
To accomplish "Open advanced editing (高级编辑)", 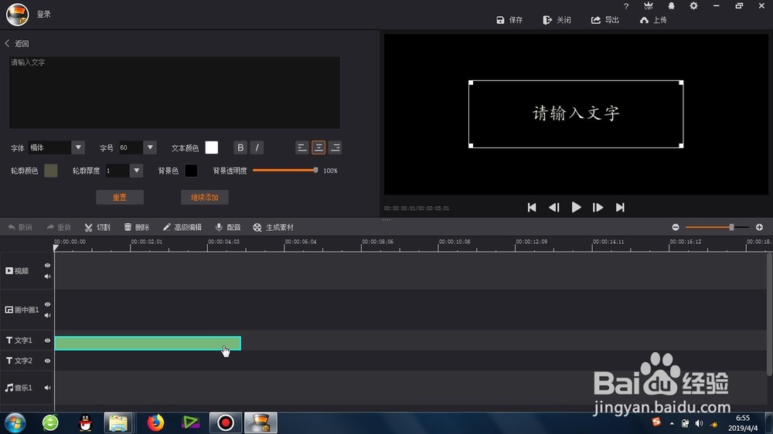I will (x=182, y=227).
